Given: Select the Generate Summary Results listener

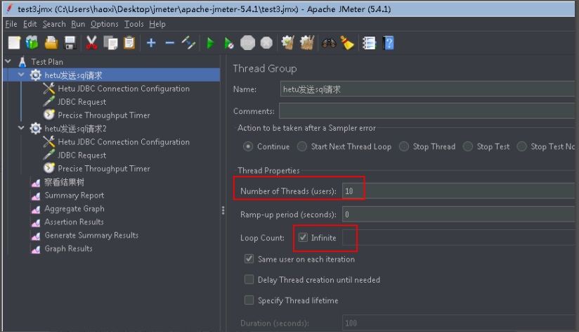Looking at the screenshot, I should [x=91, y=235].
